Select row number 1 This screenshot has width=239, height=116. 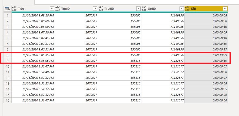[x=8, y=15]
